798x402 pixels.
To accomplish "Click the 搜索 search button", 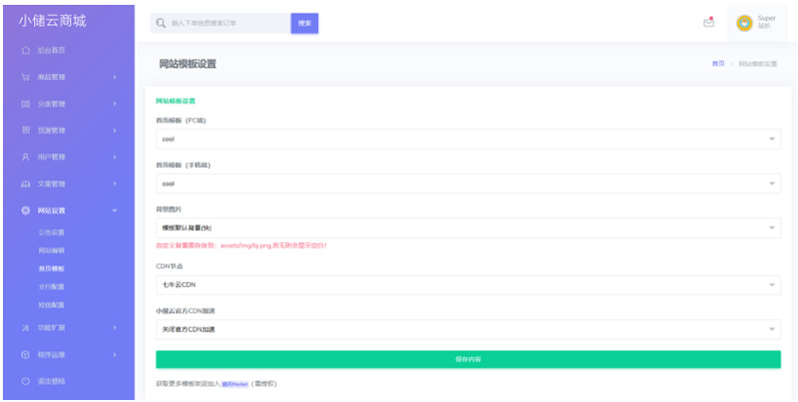I will tap(304, 23).
